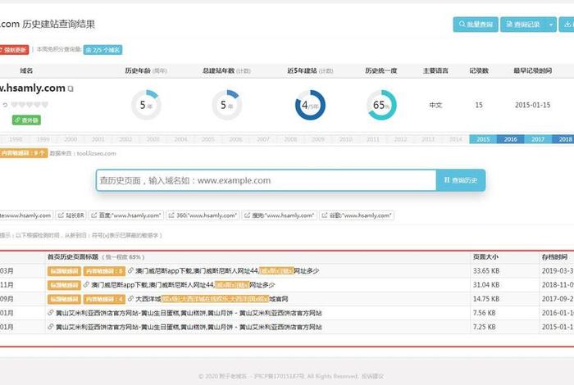Click the 历史年龄 5年 donut chart
Viewport: 574px width, 385px height.
(x=146, y=106)
